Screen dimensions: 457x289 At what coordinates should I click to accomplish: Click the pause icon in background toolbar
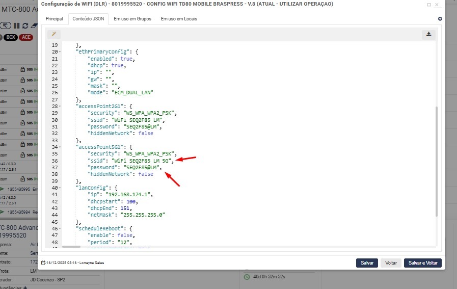pyautogui.click(x=17, y=25)
